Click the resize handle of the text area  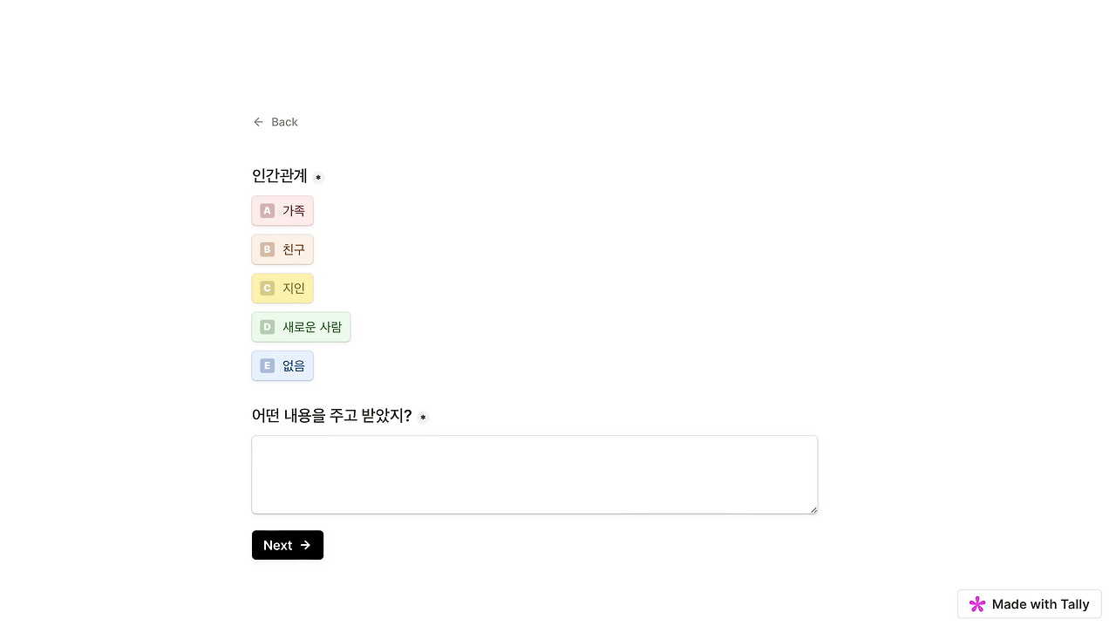click(813, 508)
